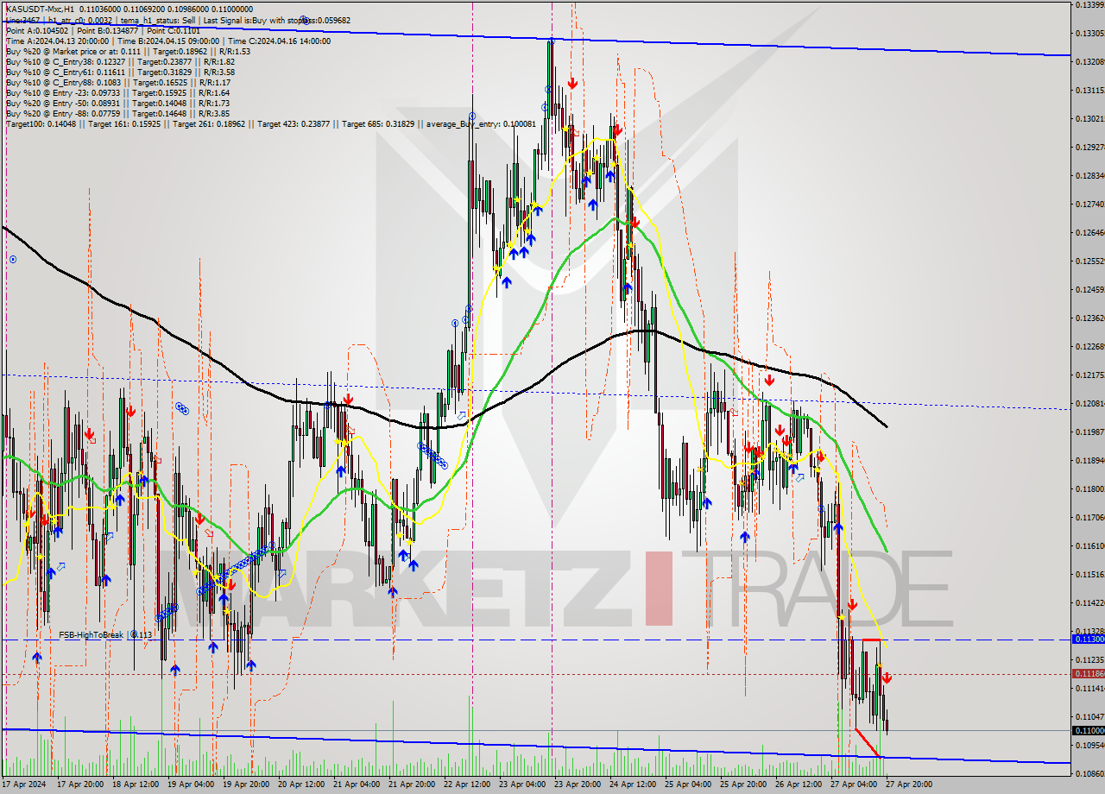This screenshot has width=1105, height=794.
Task: Click the 0.12175 price axis label
Action: coord(1089,375)
